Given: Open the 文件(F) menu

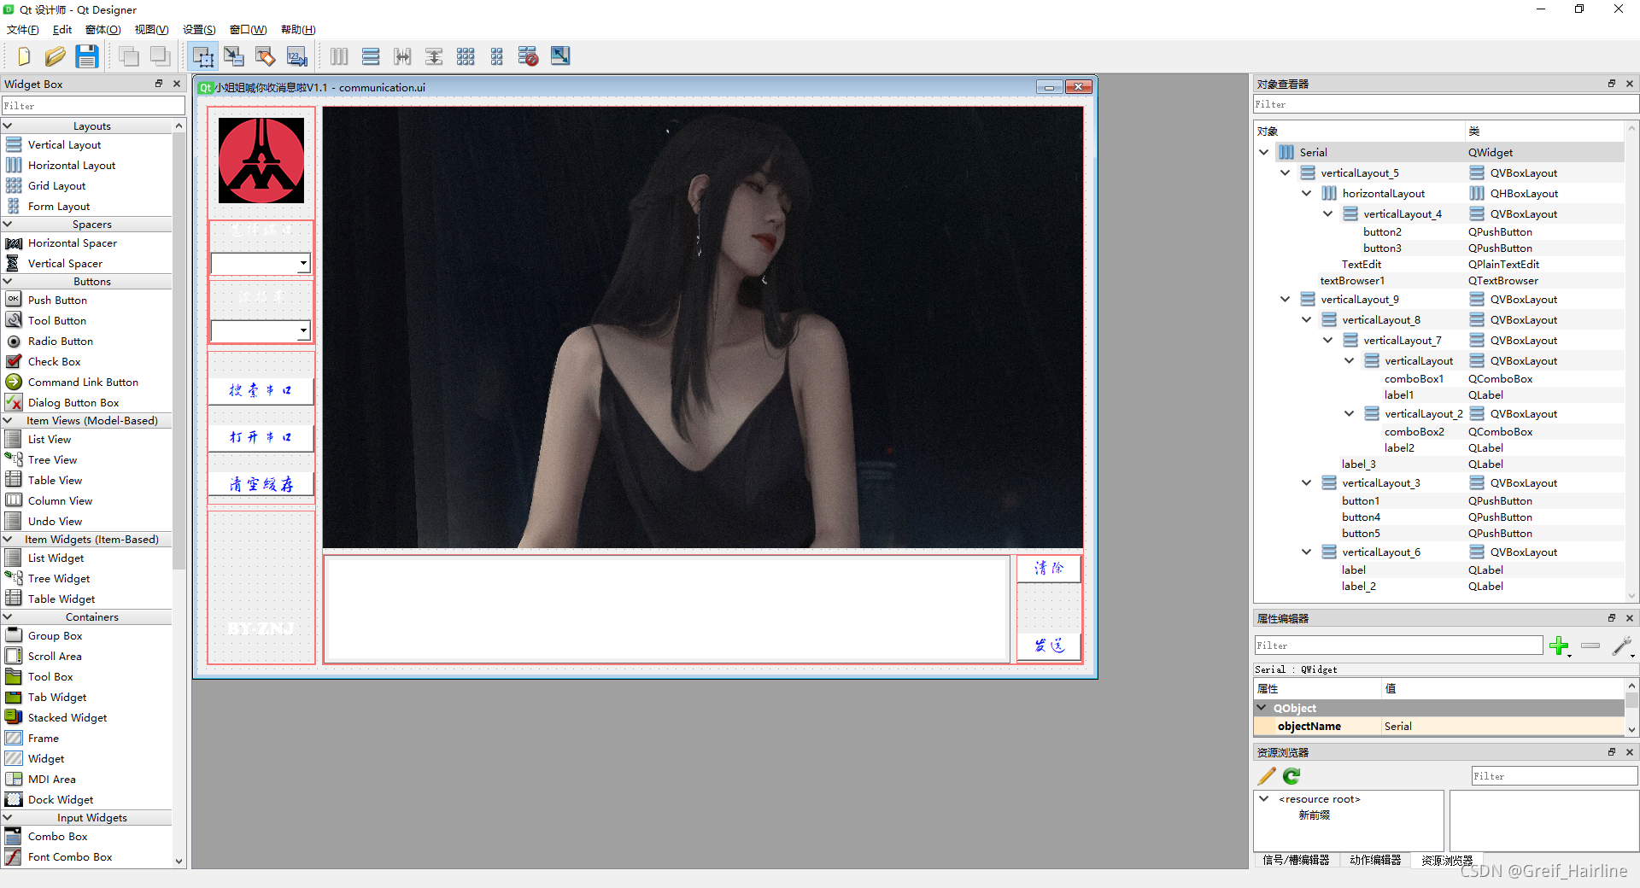Looking at the screenshot, I should [x=23, y=30].
